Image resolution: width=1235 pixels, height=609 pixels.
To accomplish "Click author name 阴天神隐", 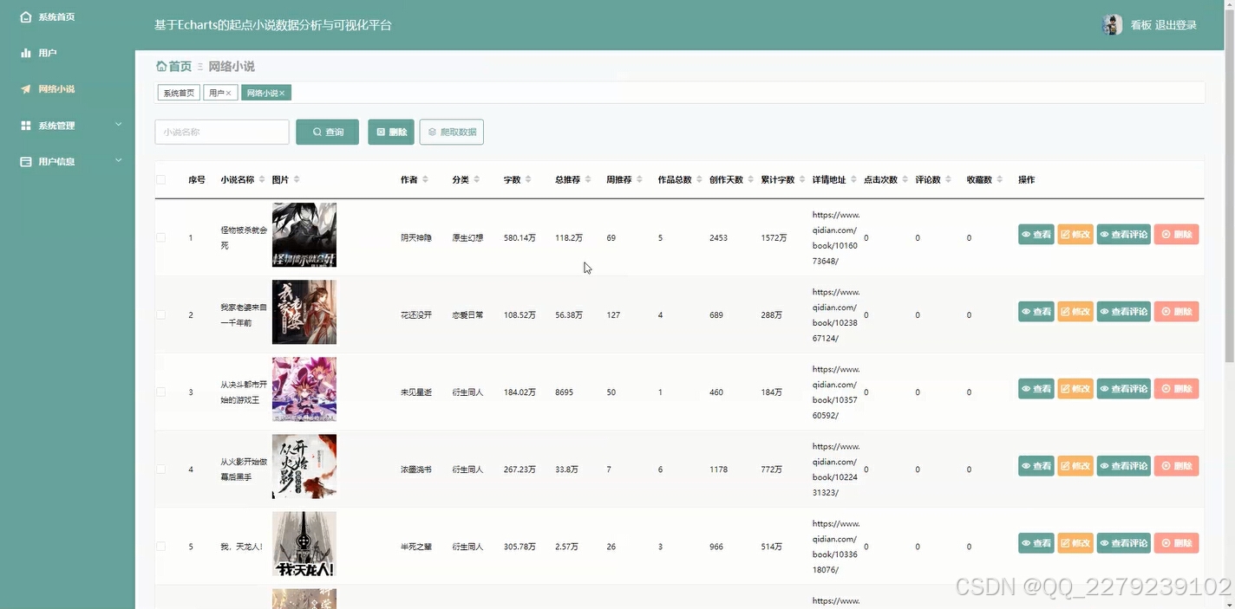I will (416, 237).
